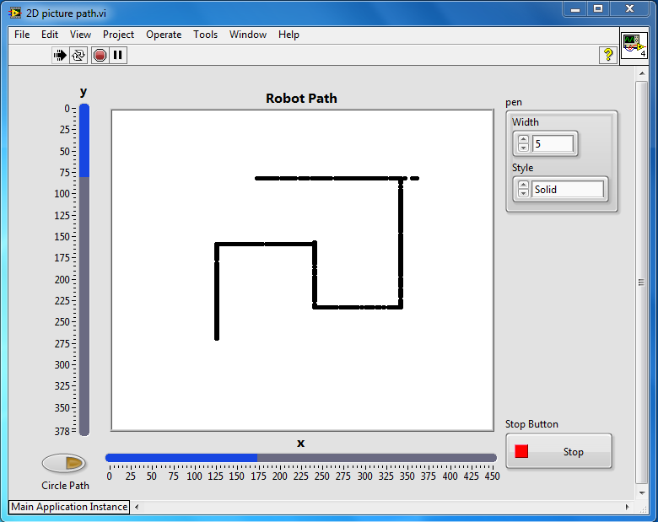Maximize the 2D picture path window

(x=598, y=9)
